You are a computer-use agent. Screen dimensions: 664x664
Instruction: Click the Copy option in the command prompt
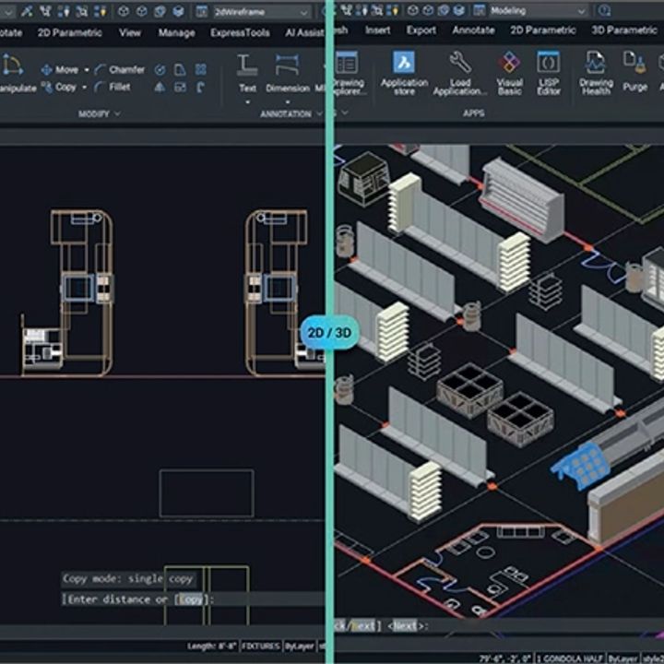tap(191, 599)
